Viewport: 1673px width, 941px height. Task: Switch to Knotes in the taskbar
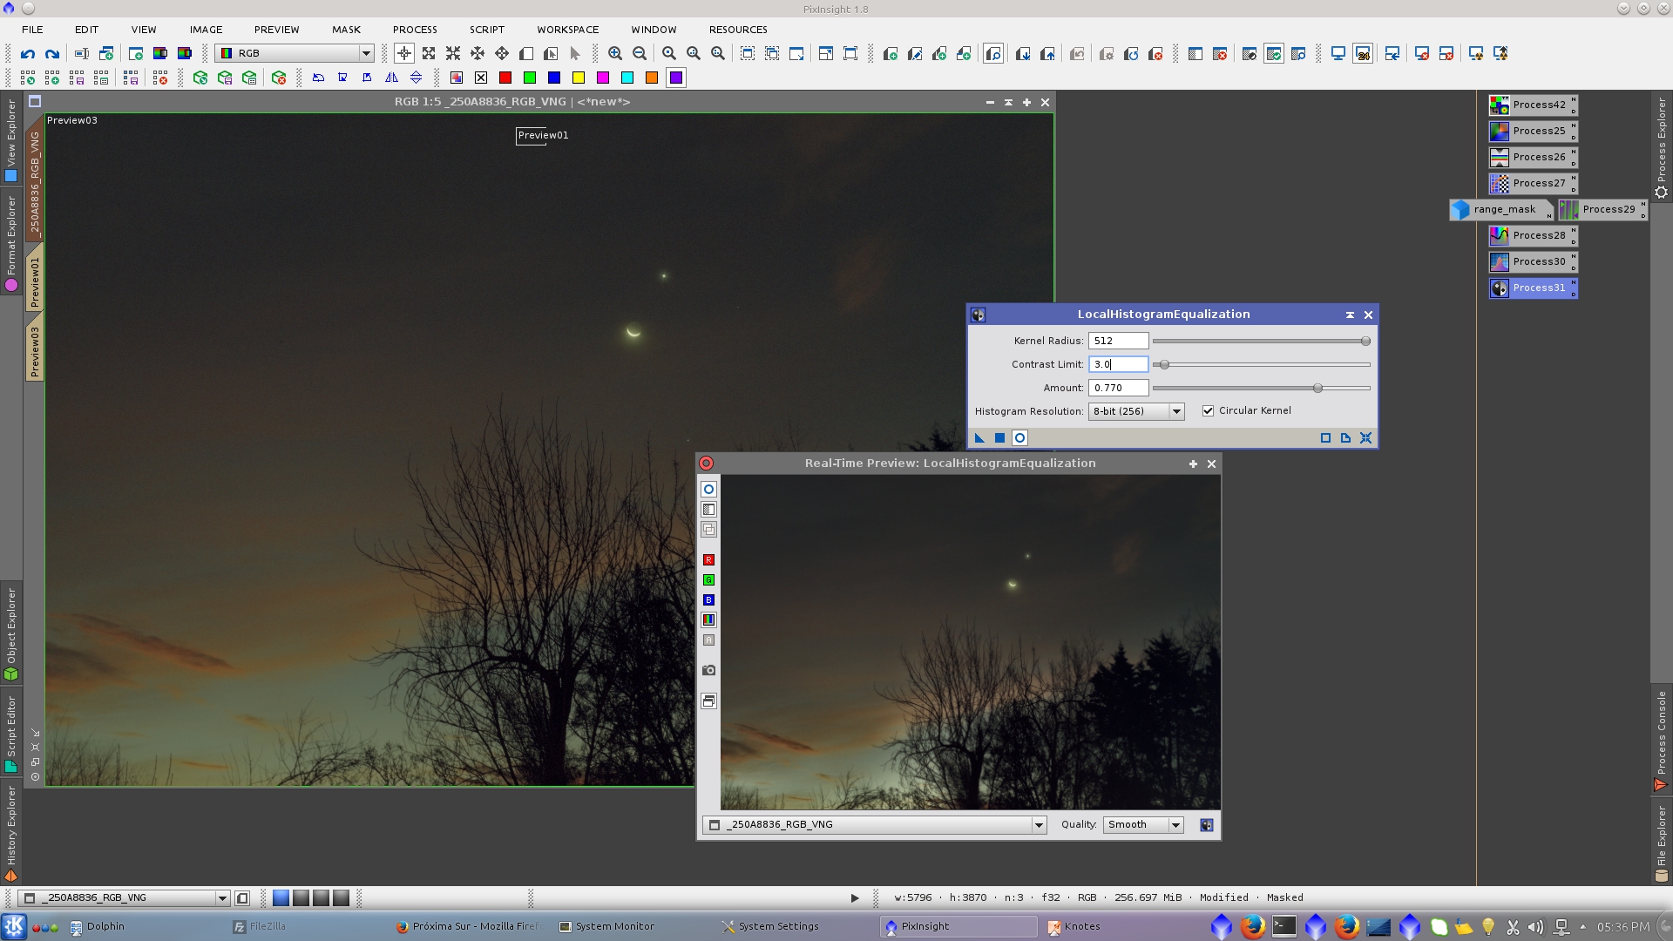[x=1074, y=926]
